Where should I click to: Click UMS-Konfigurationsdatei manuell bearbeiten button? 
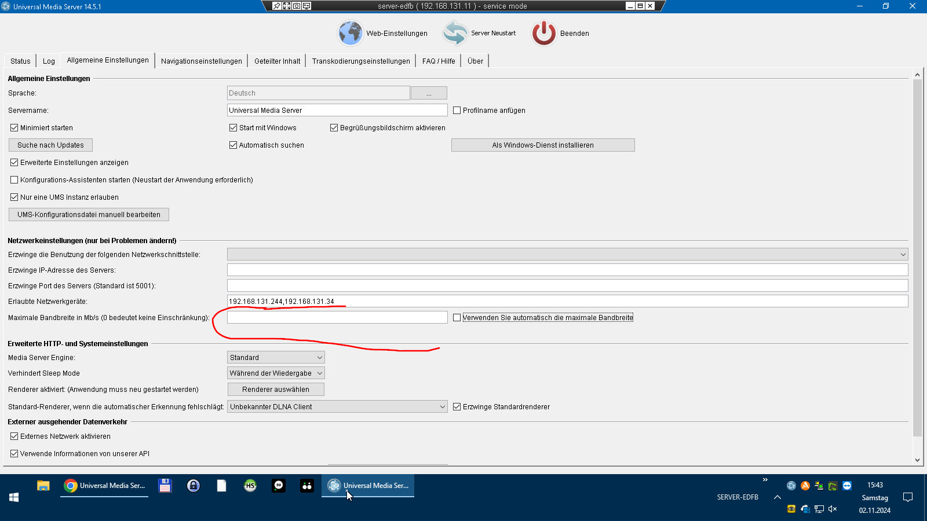point(89,215)
